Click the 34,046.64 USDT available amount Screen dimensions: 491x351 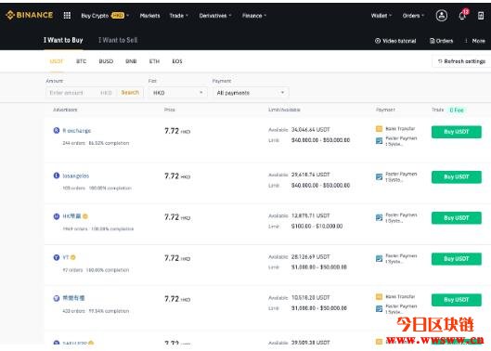[x=311, y=129]
